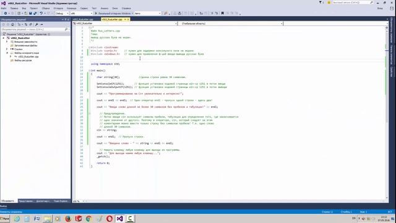The height and width of the screenshot is (223, 396).
Task: Open the Проект menu
Action: (33, 8)
